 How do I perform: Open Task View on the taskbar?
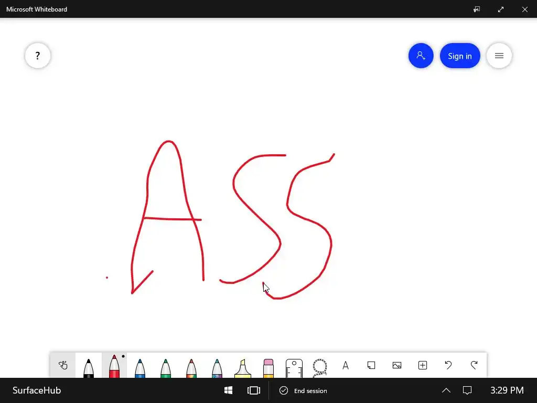(254, 390)
